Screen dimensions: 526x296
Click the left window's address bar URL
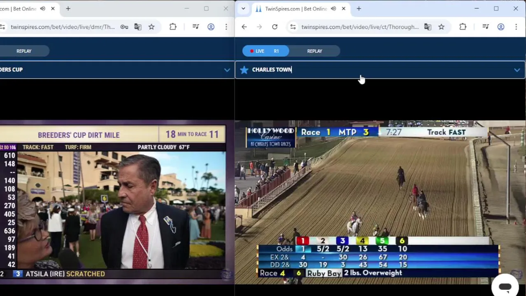(x=63, y=27)
